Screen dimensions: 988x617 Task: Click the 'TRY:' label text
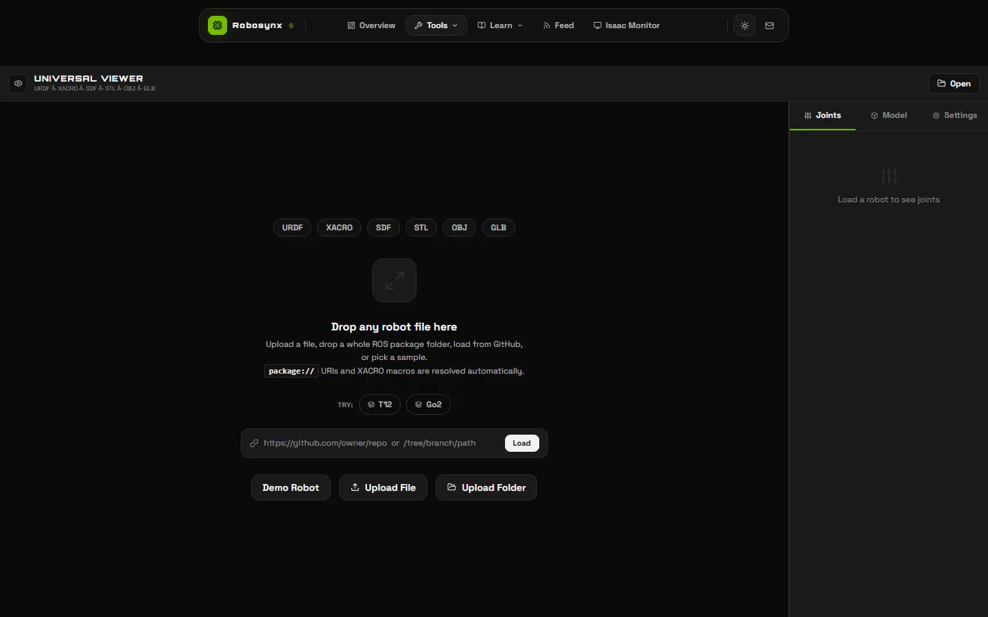tap(345, 405)
